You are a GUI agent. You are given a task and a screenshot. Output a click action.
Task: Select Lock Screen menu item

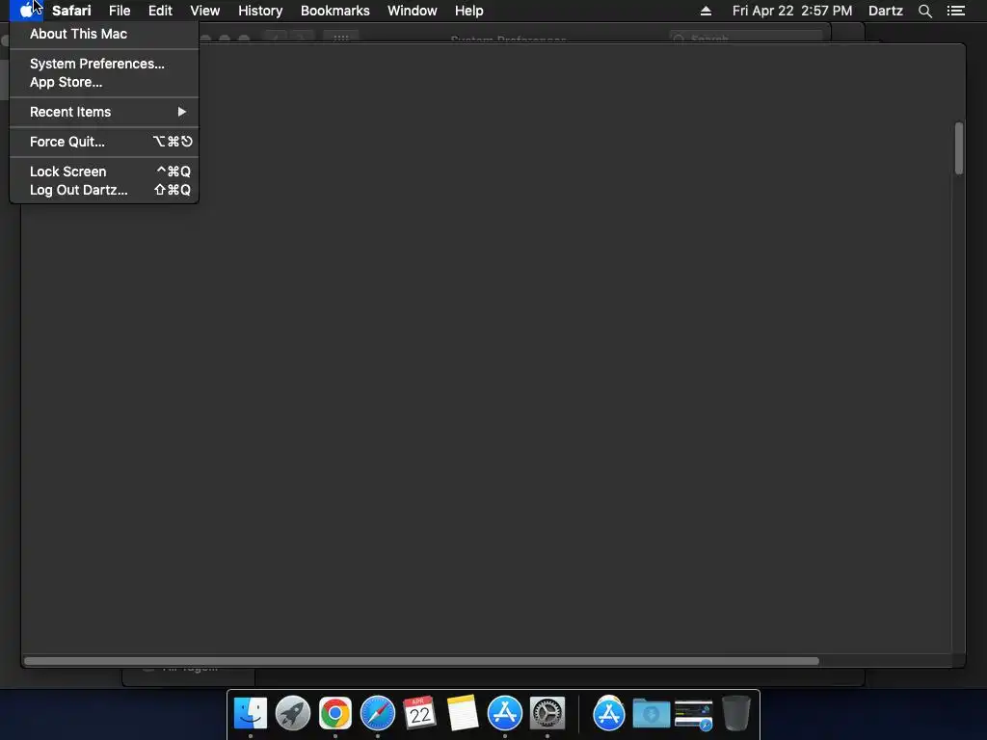tap(104, 172)
